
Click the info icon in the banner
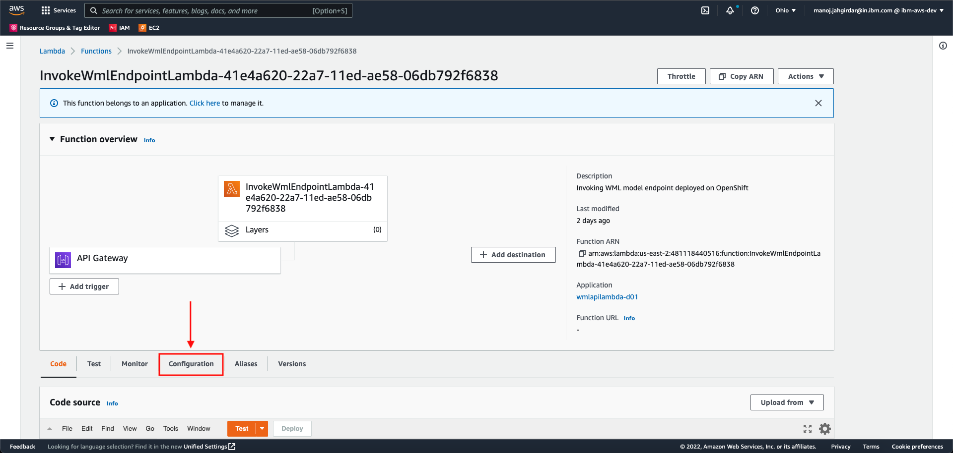(x=54, y=103)
